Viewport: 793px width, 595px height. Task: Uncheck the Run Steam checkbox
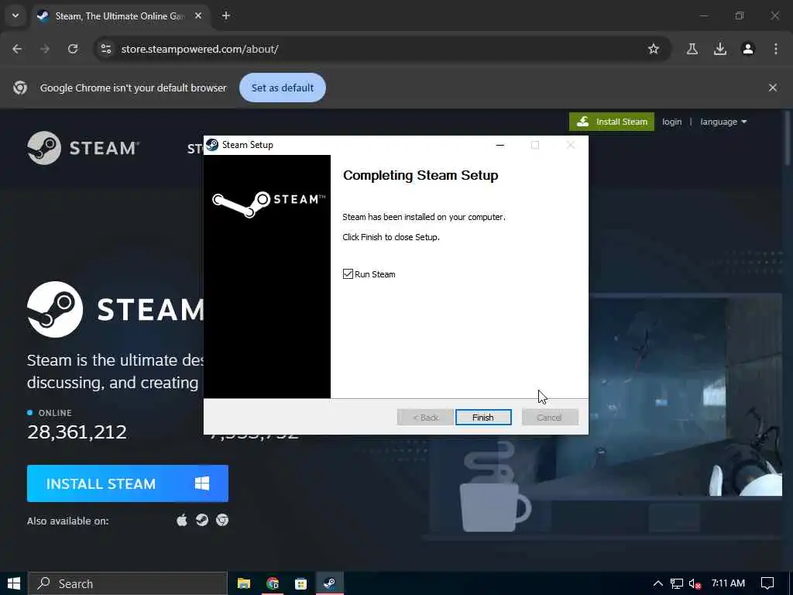[348, 274]
